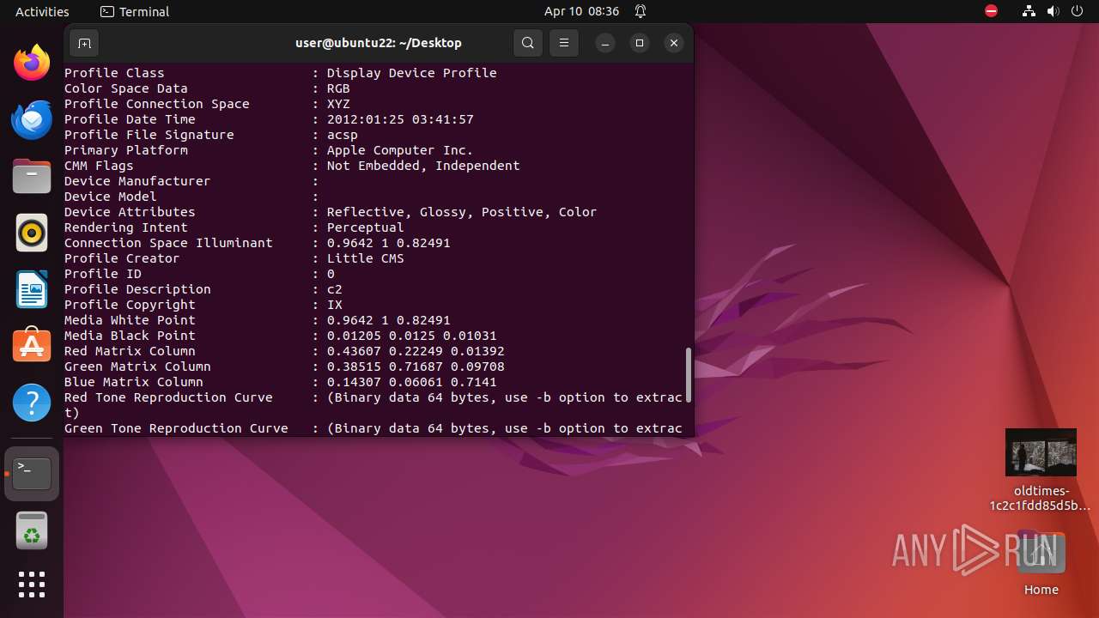The image size is (1099, 618).
Task: Click the 'Little CMS' creator value
Action: tap(365, 258)
